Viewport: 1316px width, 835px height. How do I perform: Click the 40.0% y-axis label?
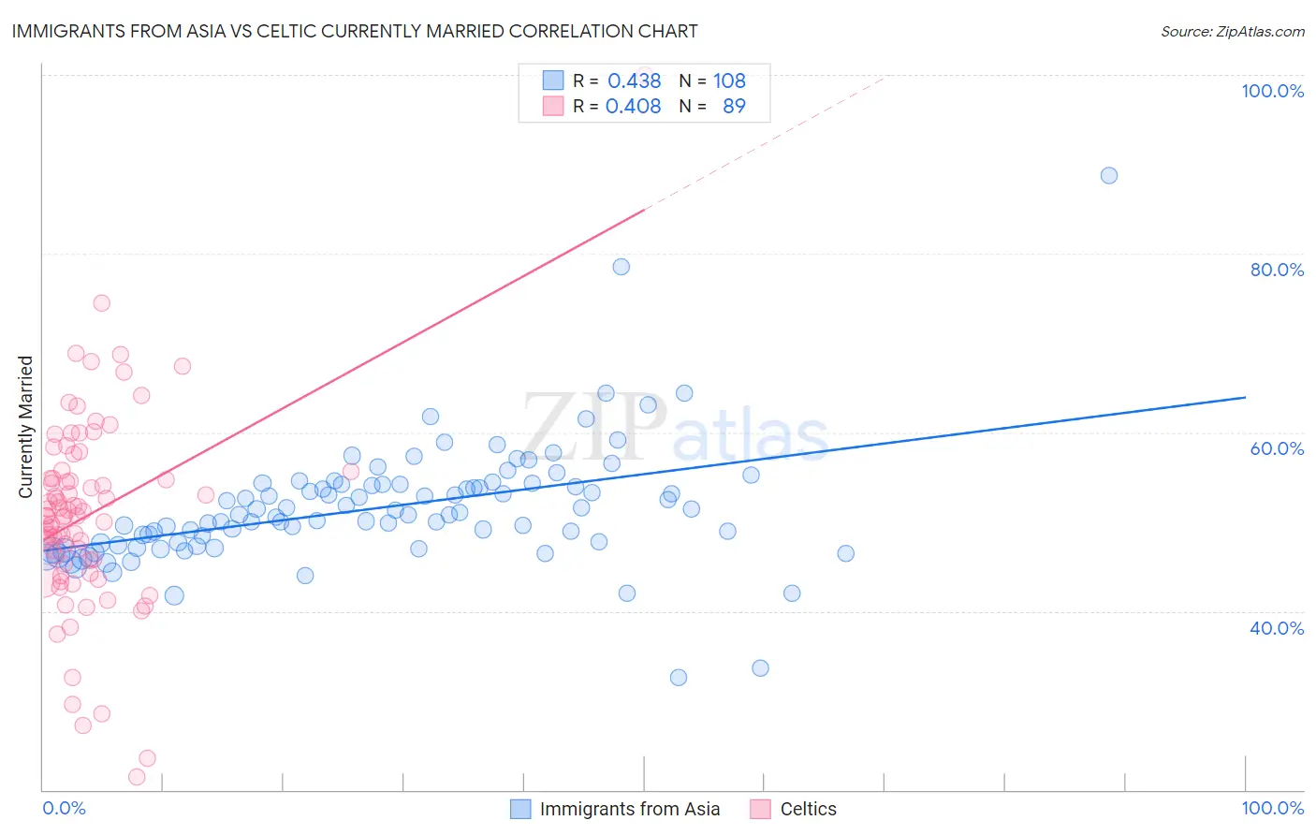pyautogui.click(x=1277, y=628)
